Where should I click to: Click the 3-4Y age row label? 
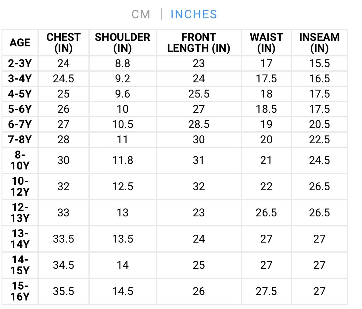coord(20,79)
